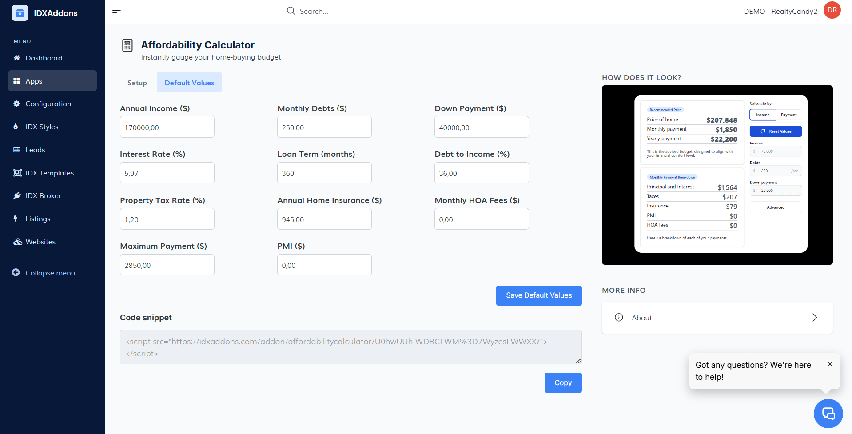Image resolution: width=852 pixels, height=434 pixels.
Task: Click the Dashboard home icon
Action: coord(17,58)
